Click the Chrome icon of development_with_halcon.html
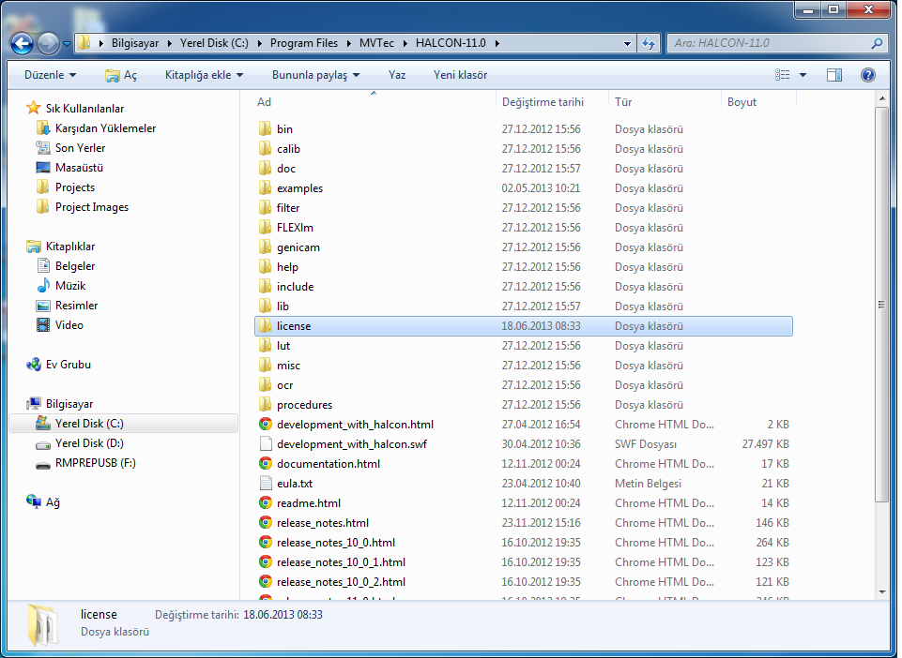 [266, 424]
